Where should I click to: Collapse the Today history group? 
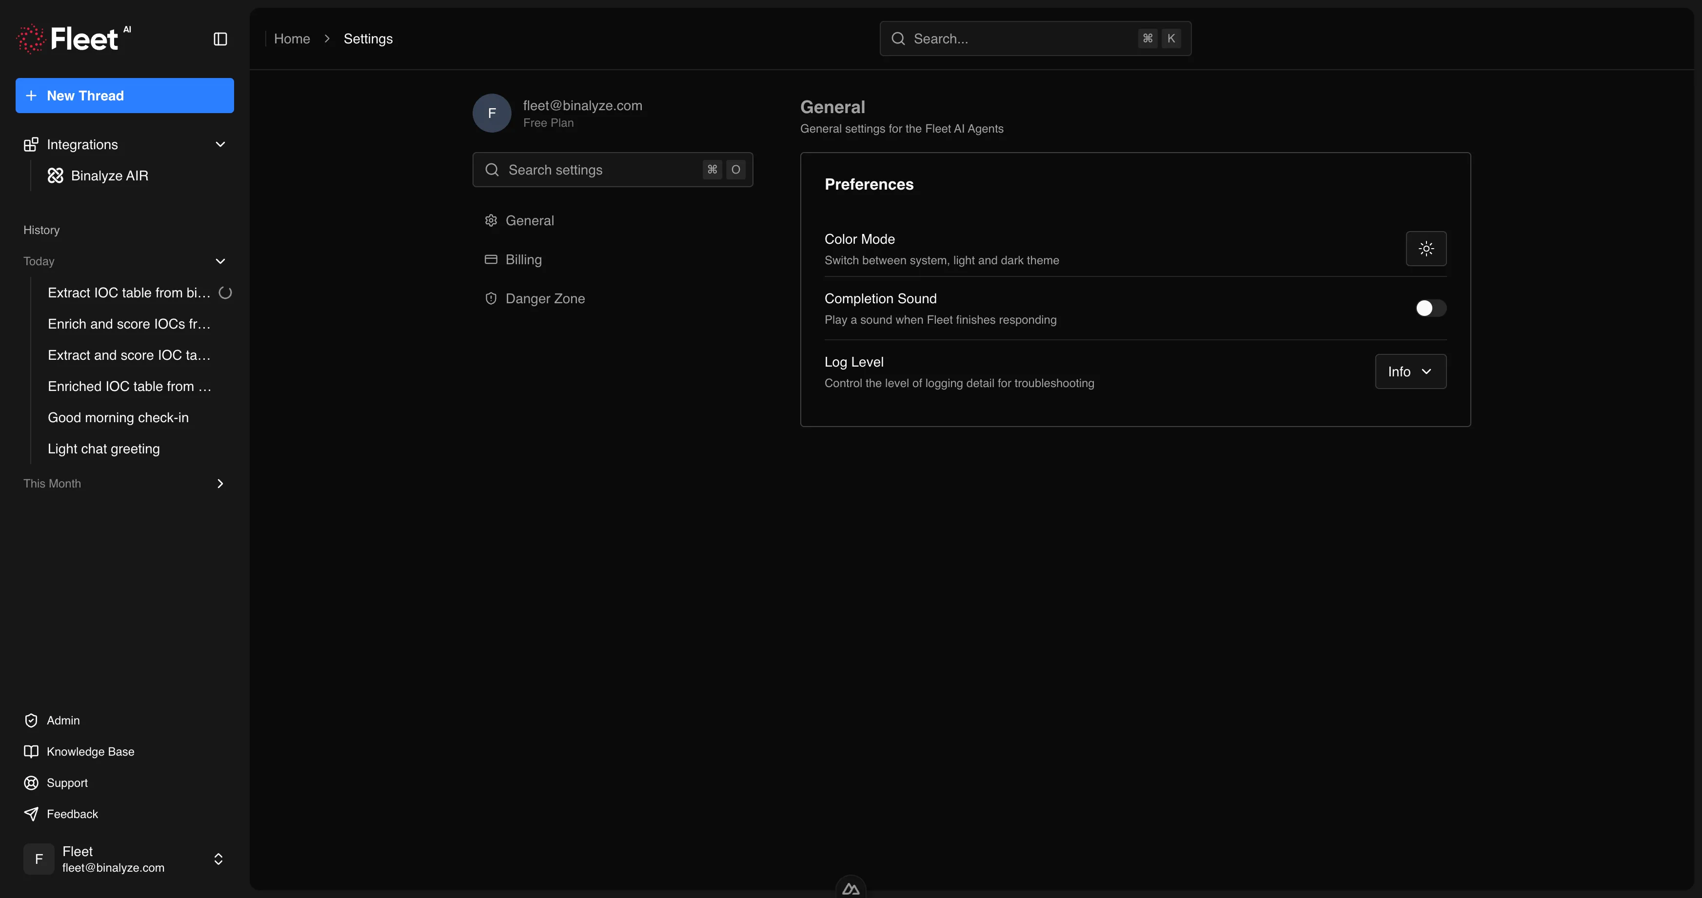[220, 261]
